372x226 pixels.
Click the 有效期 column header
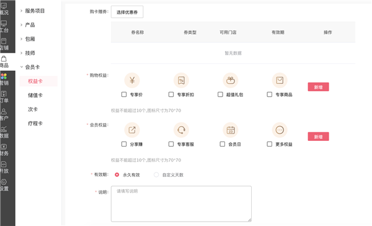278,32
